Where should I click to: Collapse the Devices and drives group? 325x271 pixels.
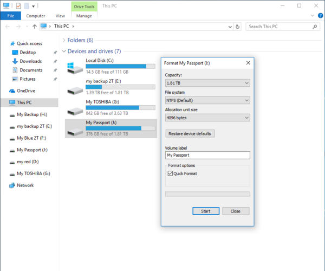[x=64, y=51]
